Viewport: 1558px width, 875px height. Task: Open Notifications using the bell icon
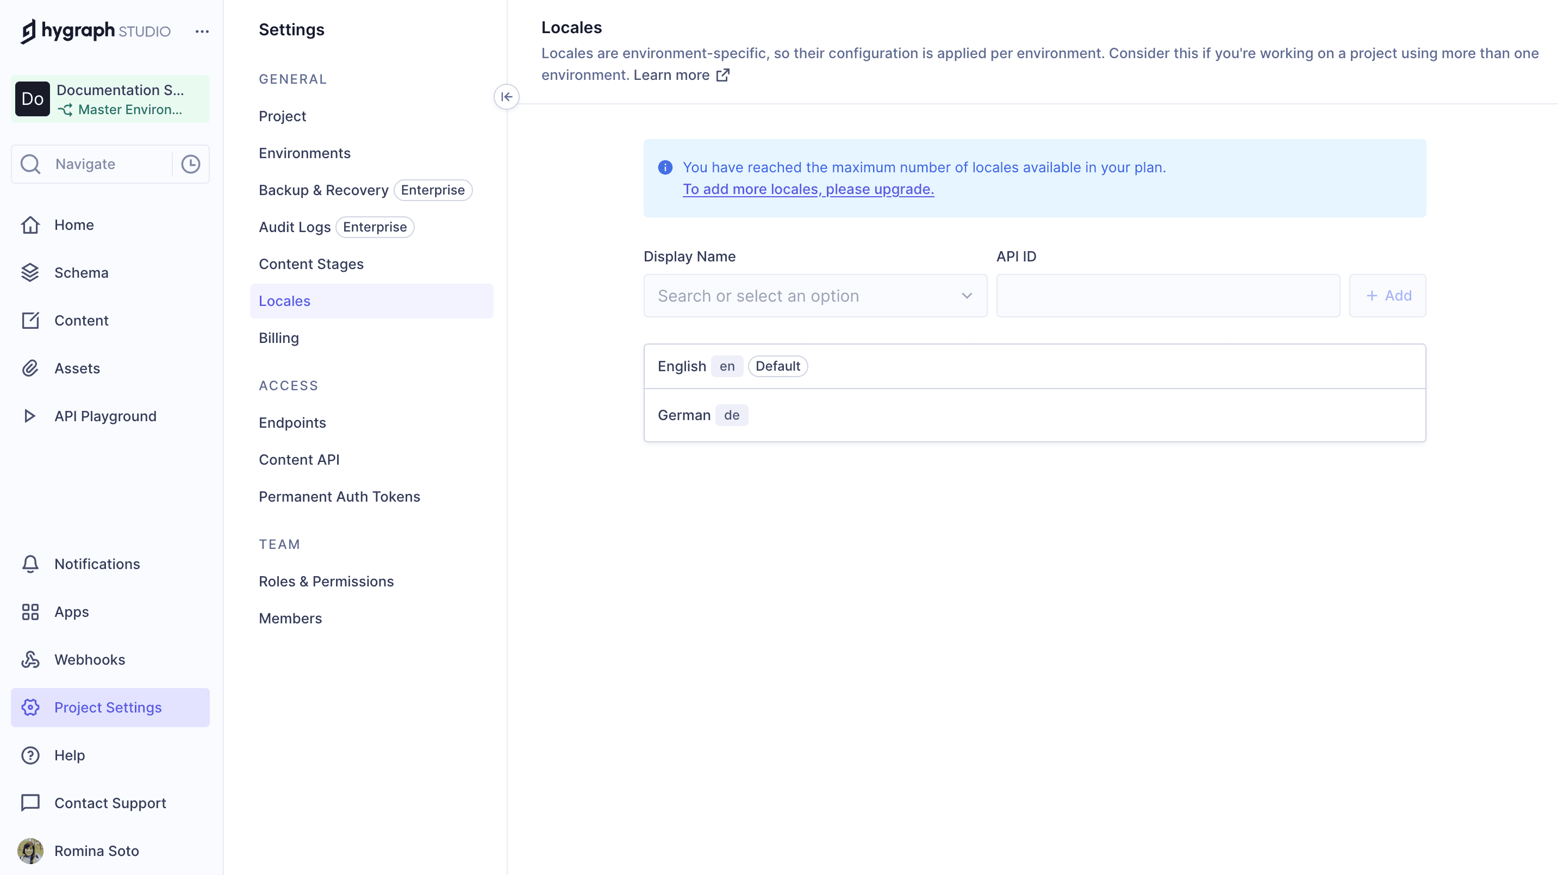tap(30, 564)
